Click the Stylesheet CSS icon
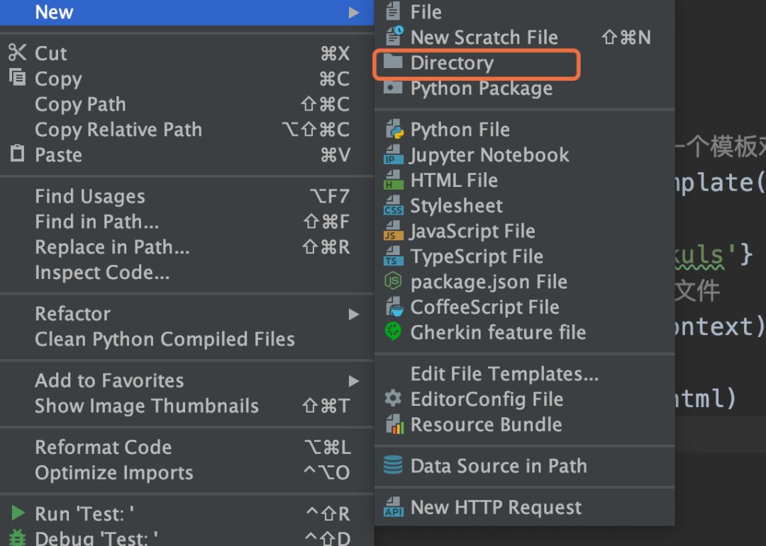This screenshot has height=546, width=766. (393, 207)
